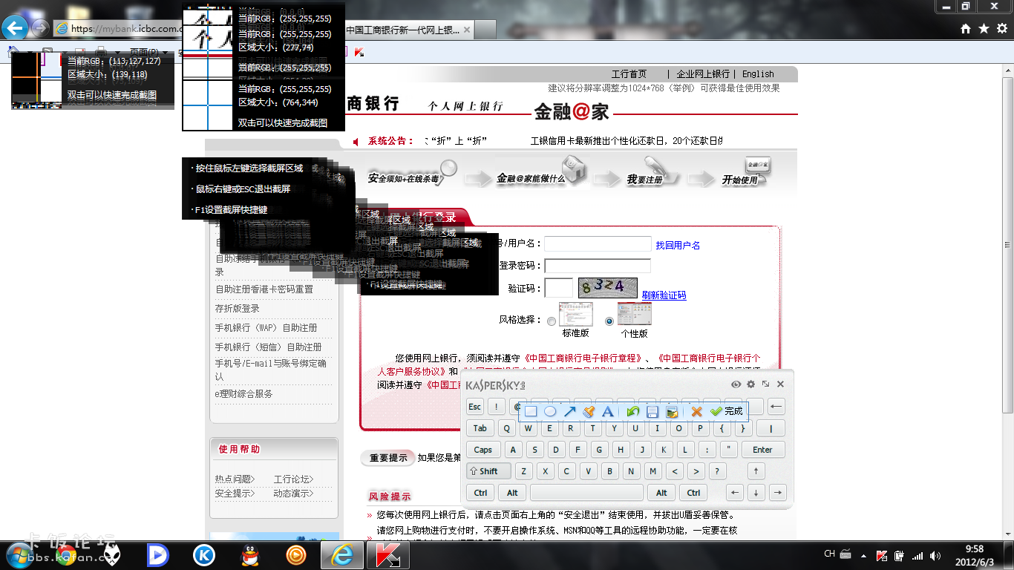Screen dimensions: 1014x570
Task: Switch site language to English
Action: [x=758, y=74]
